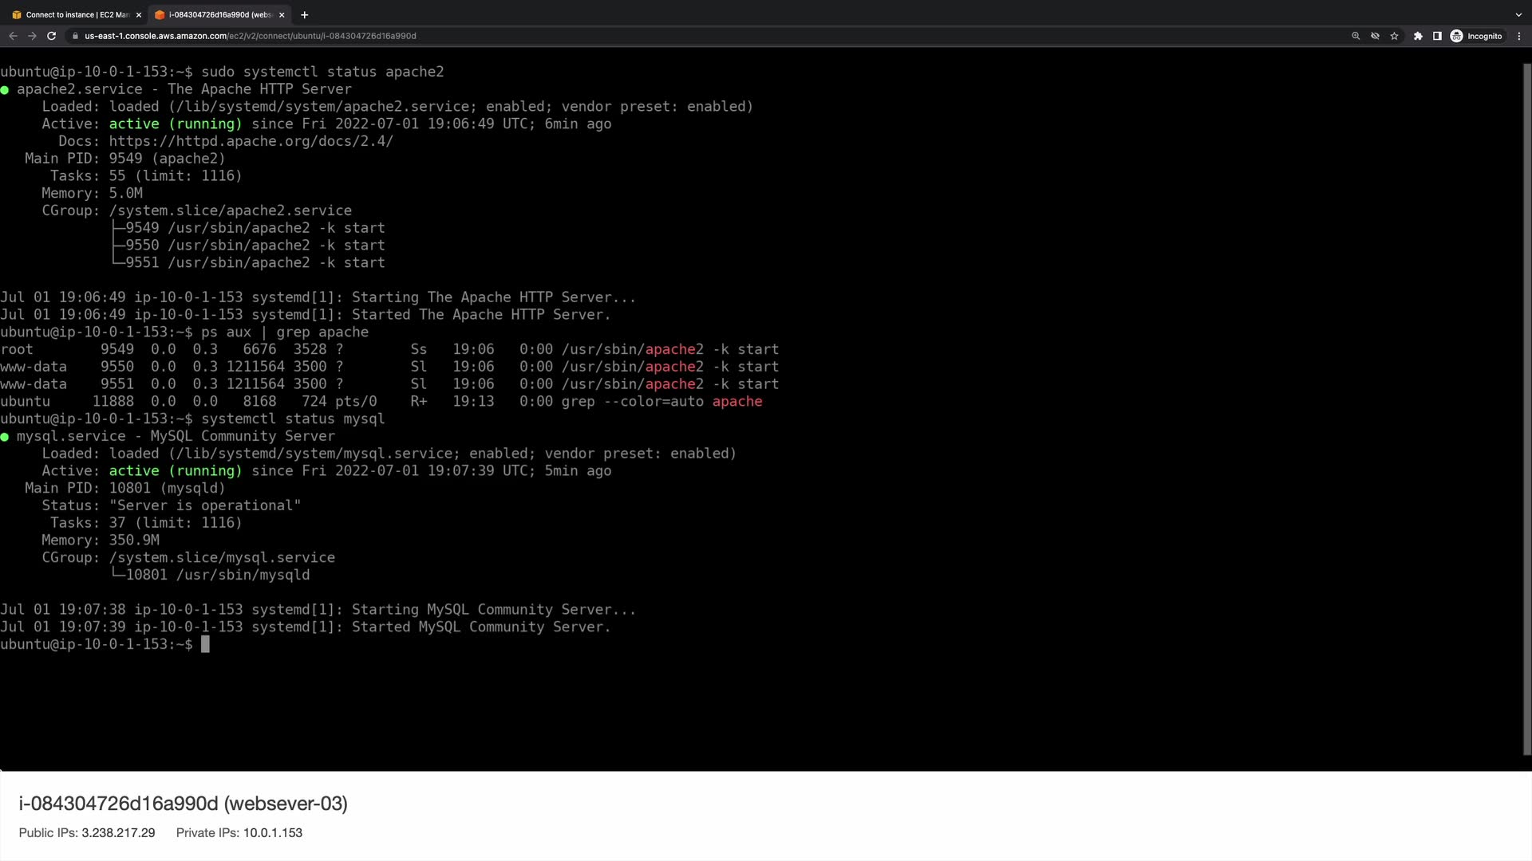Click the Incognito profile button
Image resolution: width=1532 pixels, height=861 pixels.
click(x=1476, y=36)
